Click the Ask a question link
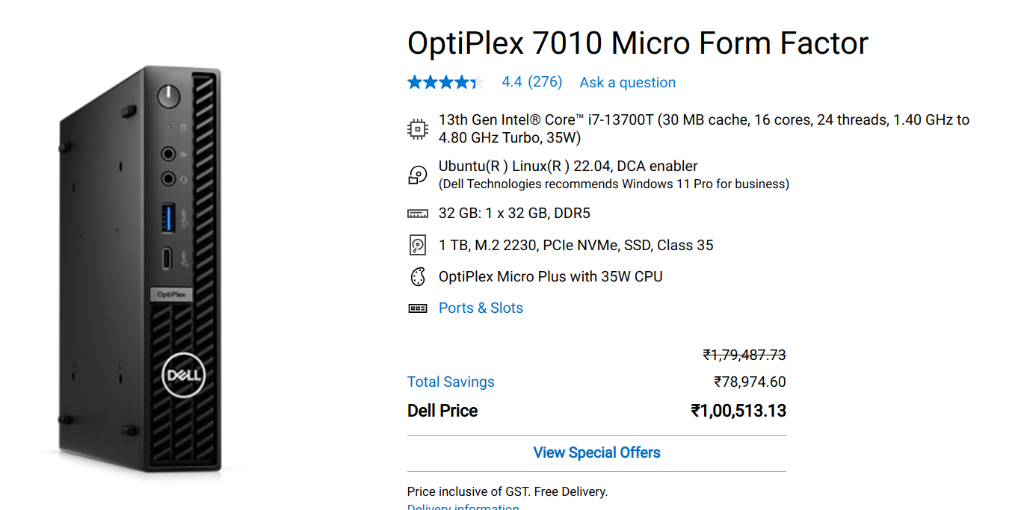The height and width of the screenshot is (510, 1018). (627, 82)
